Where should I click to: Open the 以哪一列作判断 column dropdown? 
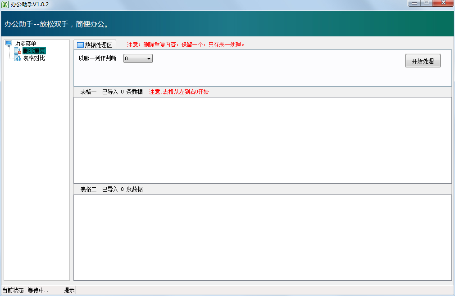coord(138,58)
